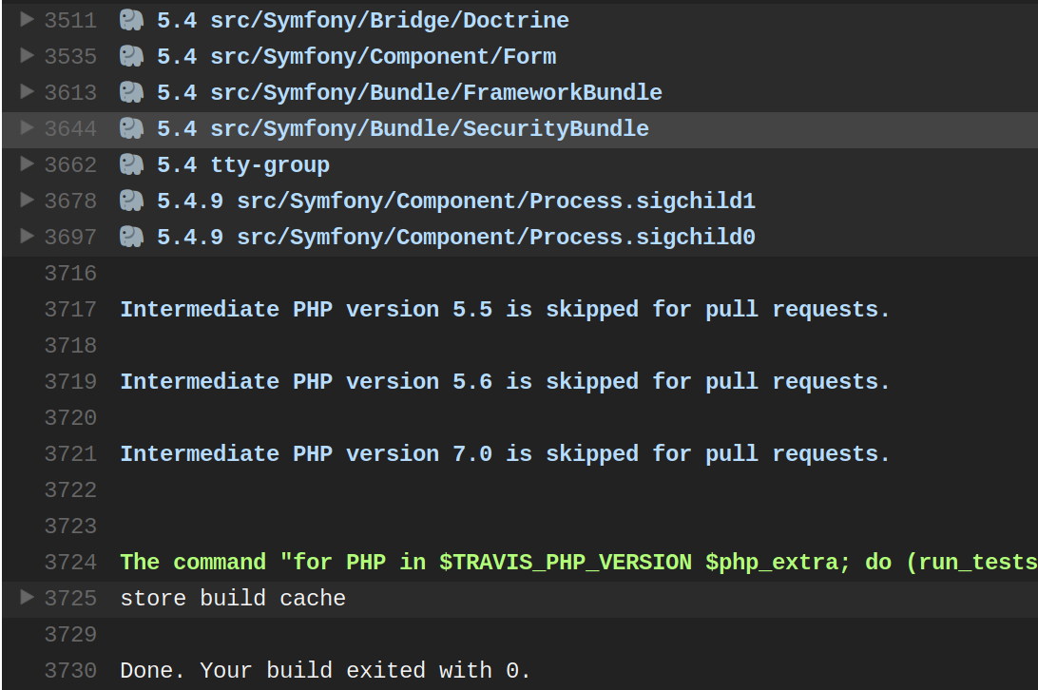This screenshot has width=1038, height=690.
Task: Expand fold arrow at line 3678
Action: [x=28, y=200]
